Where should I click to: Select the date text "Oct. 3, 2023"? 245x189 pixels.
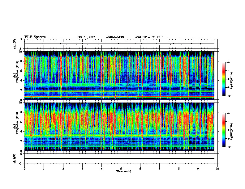pos(86,37)
